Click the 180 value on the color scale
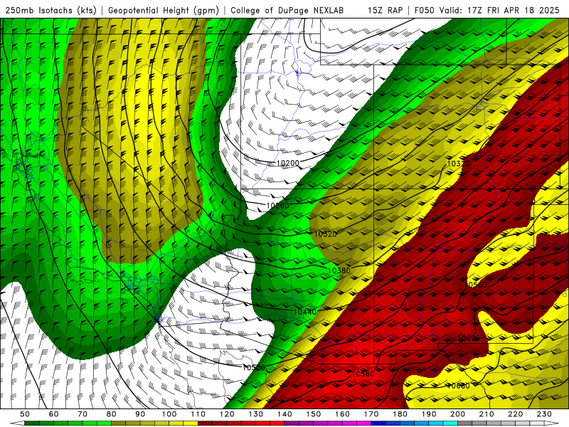Viewport: 569px width, 427px height. coord(400,414)
